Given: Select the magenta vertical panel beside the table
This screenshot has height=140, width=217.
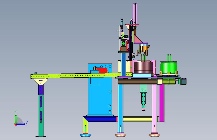Looking at the screenshot, I should pyautogui.click(x=161, y=103).
